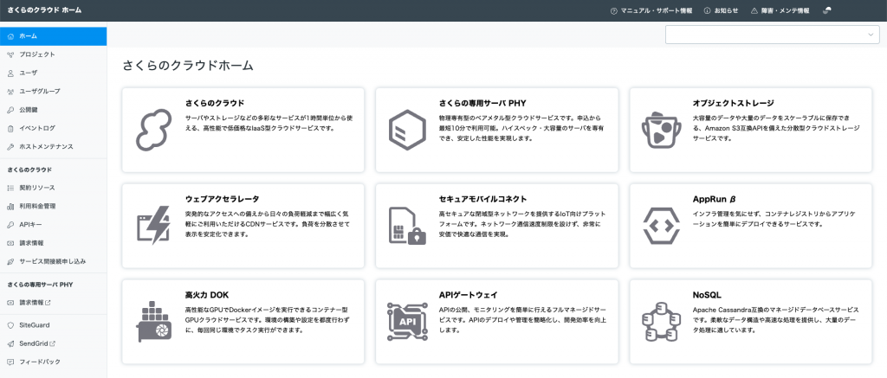Image resolution: width=887 pixels, height=378 pixels.
Task: Open the AppRun β card title
Action: 714,200
